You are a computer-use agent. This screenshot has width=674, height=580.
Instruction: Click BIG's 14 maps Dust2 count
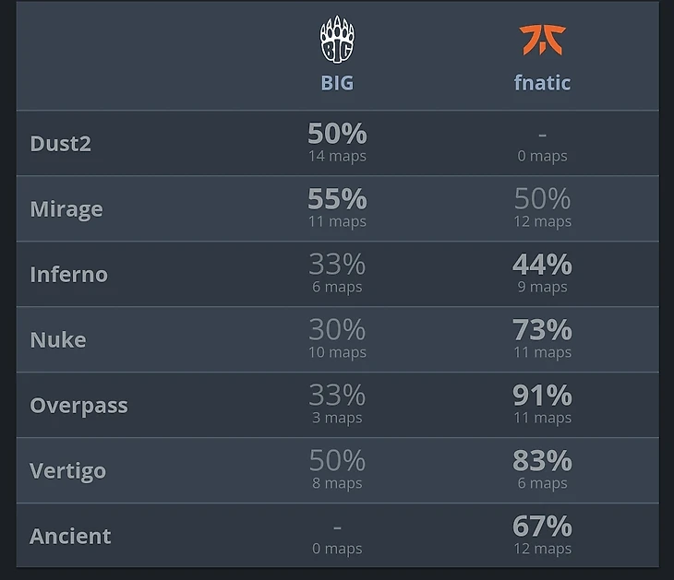coord(337,156)
